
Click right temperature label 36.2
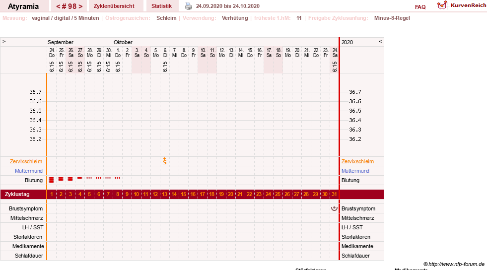pyautogui.click(x=355, y=139)
